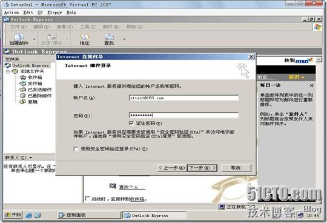Click the account name (帐户名) input field
This screenshot has height=223, width=327.
click(183, 98)
